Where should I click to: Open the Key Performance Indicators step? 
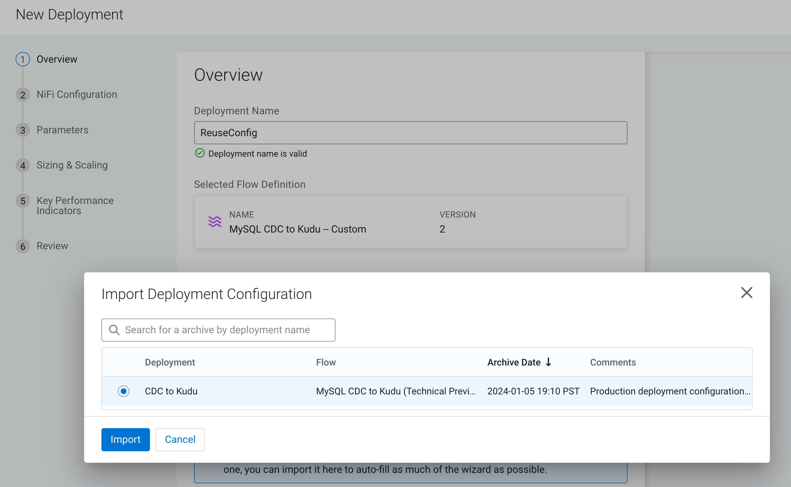coord(75,205)
